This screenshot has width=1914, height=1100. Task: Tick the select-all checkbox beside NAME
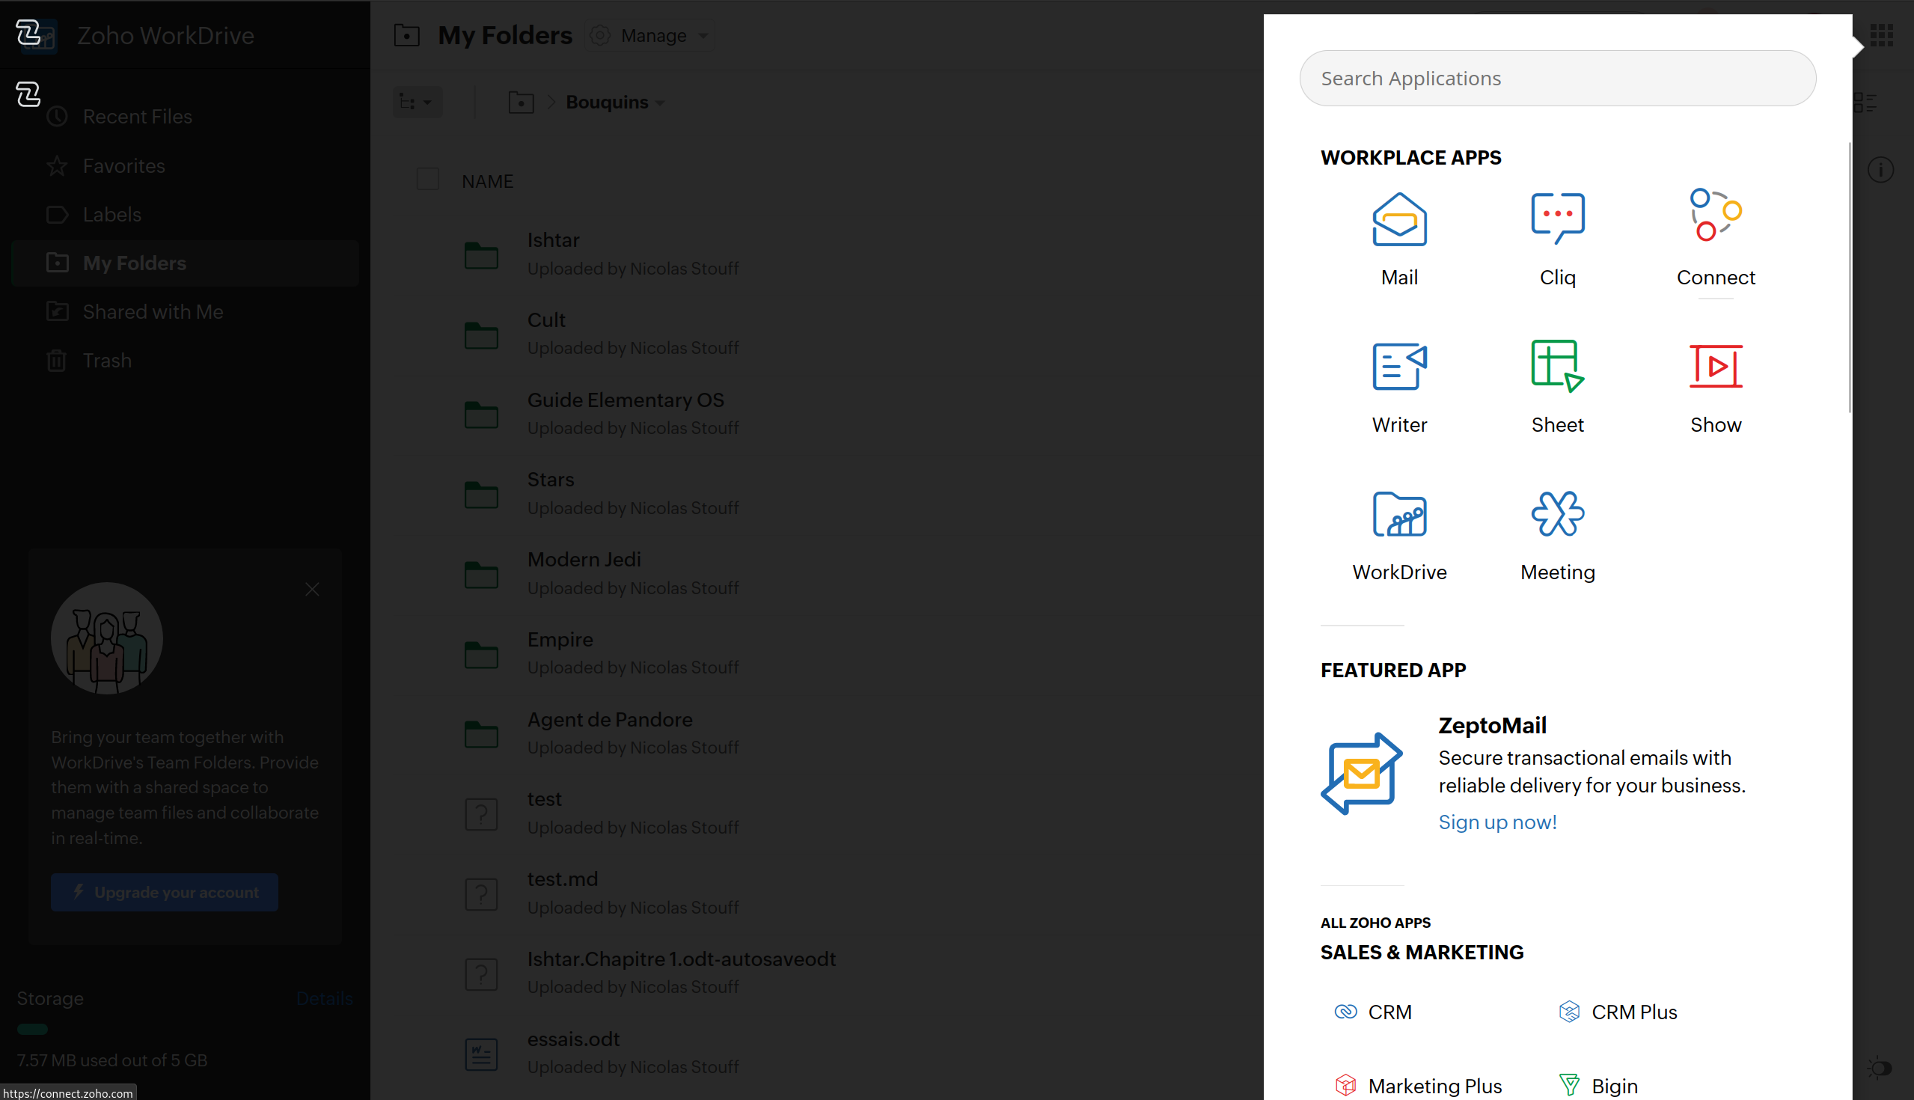(427, 179)
